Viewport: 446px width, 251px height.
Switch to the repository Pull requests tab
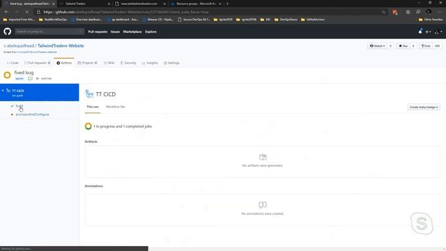[x=37, y=63]
